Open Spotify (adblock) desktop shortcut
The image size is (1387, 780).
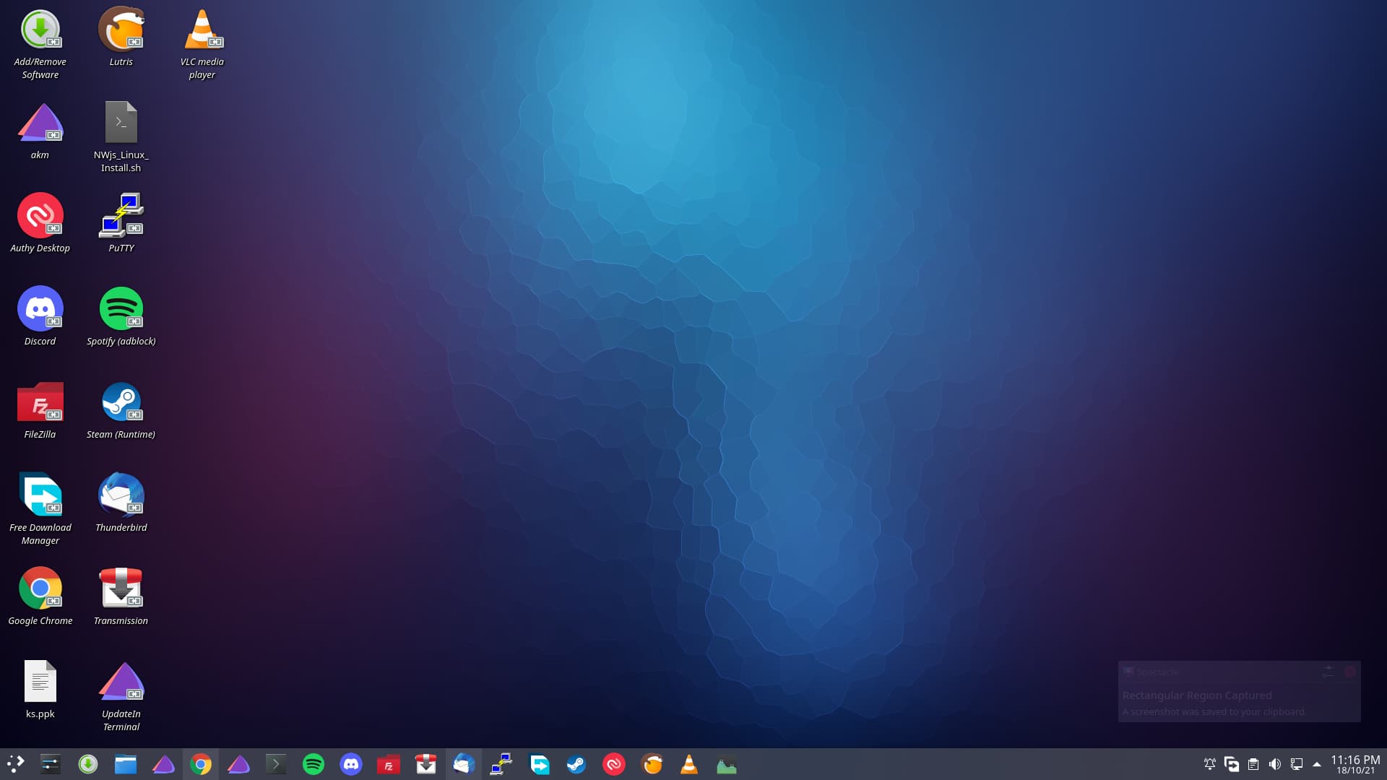(121, 316)
